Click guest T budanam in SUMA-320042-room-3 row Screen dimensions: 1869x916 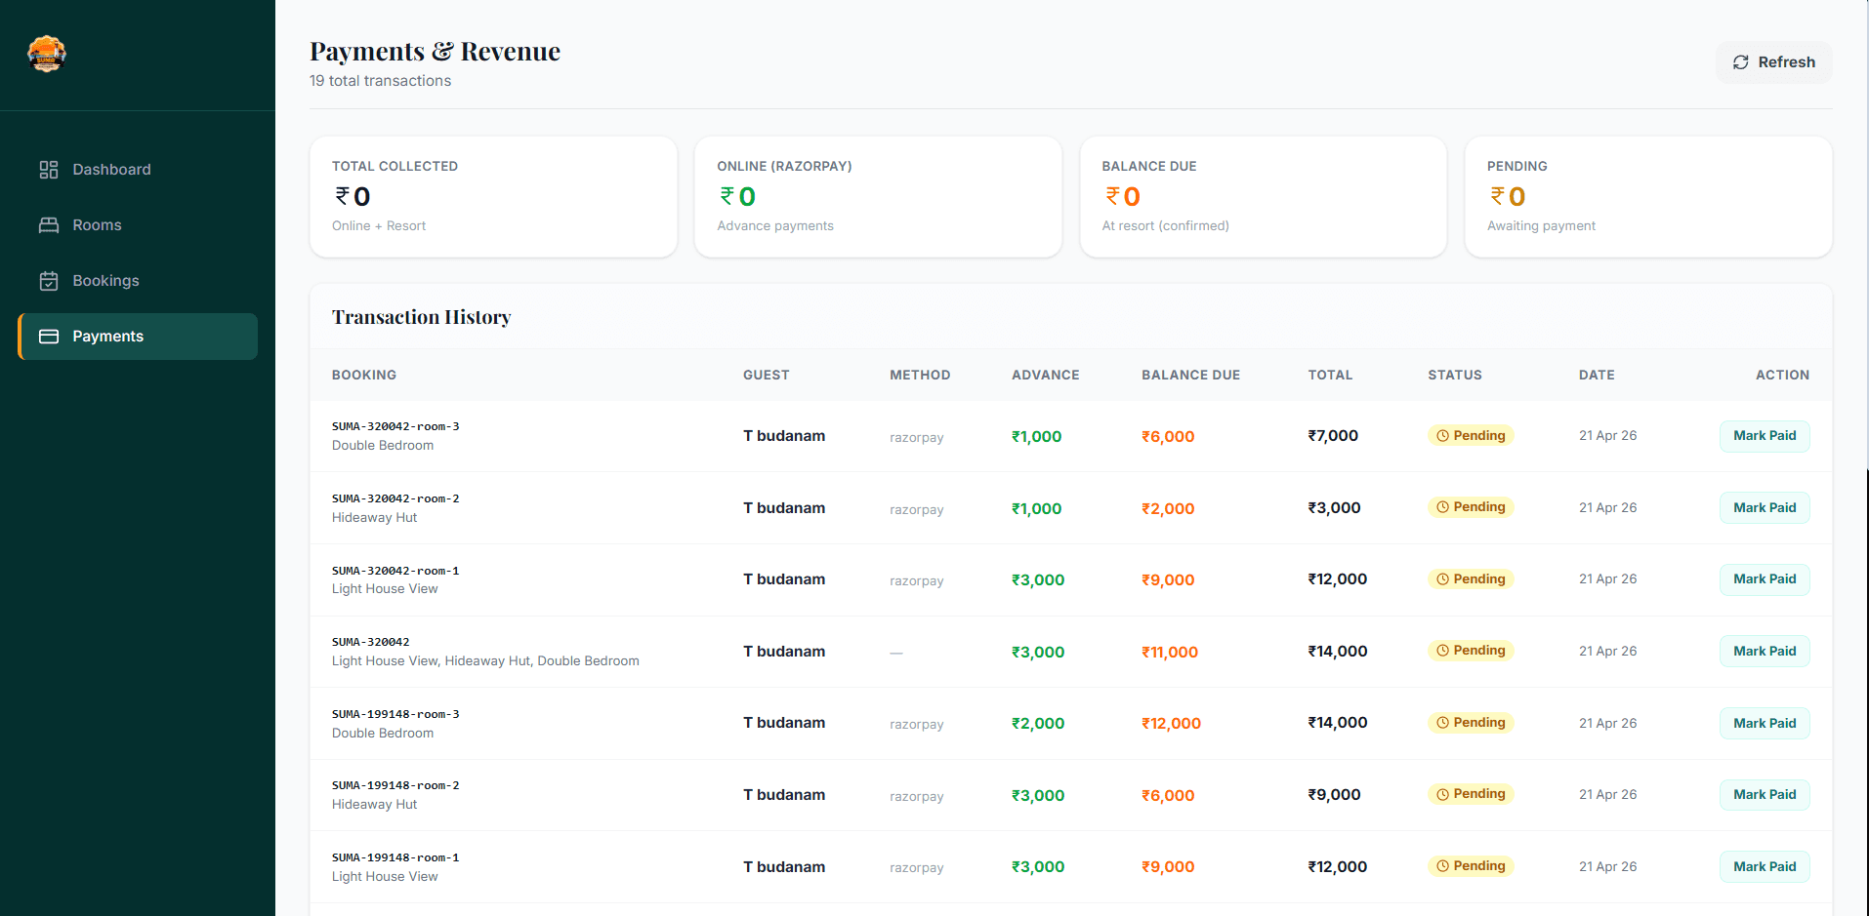[784, 436]
